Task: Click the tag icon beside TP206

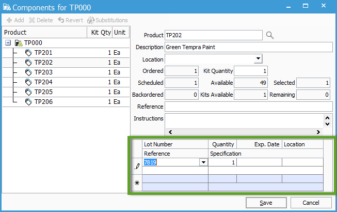Action: pyautogui.click(x=28, y=102)
